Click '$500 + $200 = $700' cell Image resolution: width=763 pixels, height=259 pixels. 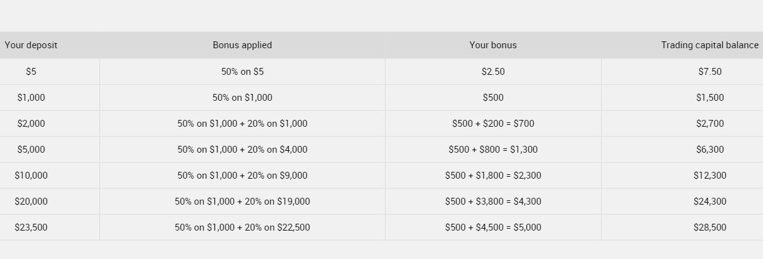click(493, 124)
